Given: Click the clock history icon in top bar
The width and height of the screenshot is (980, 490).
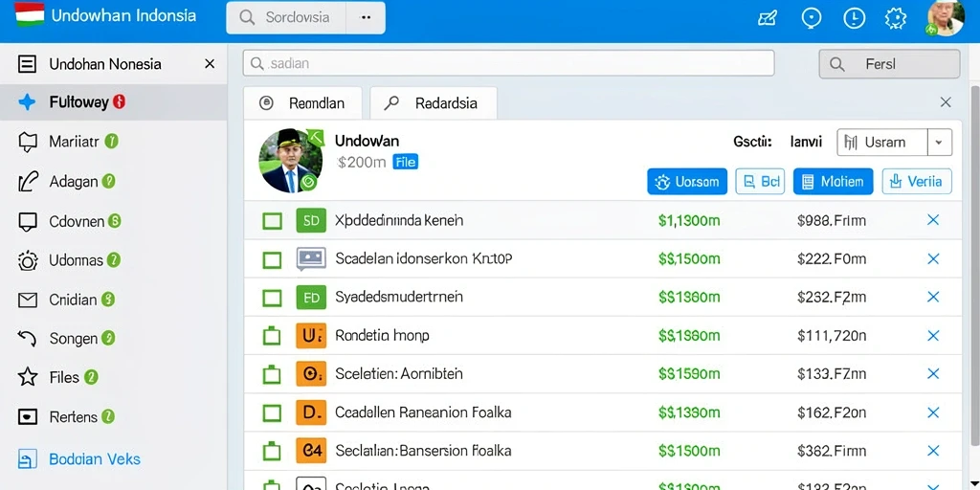Looking at the screenshot, I should coord(853,18).
